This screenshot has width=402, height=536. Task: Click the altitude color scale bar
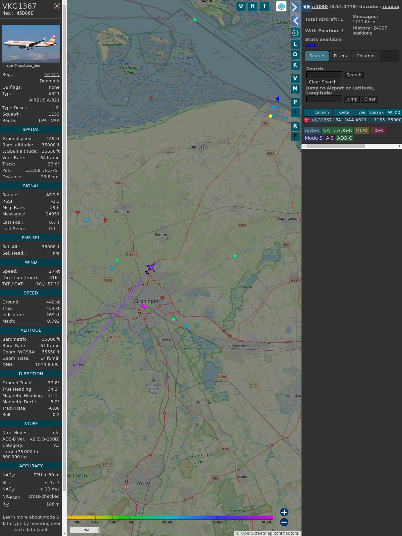point(170,518)
